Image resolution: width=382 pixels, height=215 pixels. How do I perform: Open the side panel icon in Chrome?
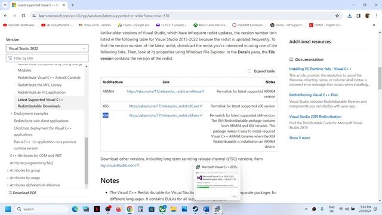click(358, 16)
